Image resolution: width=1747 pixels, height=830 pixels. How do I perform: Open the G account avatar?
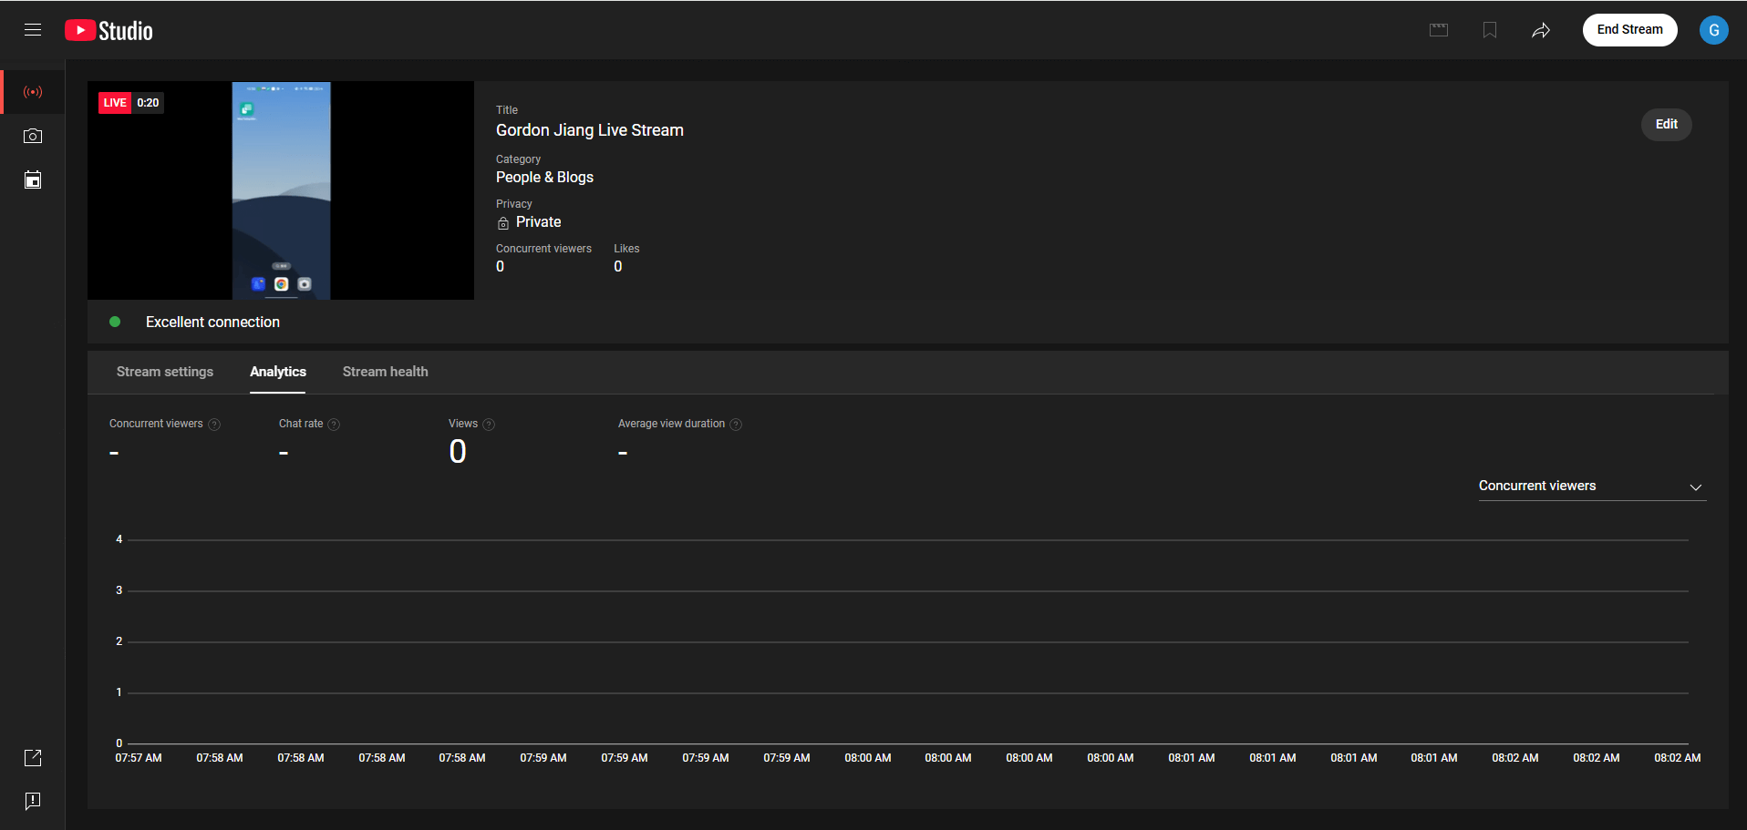pos(1714,30)
